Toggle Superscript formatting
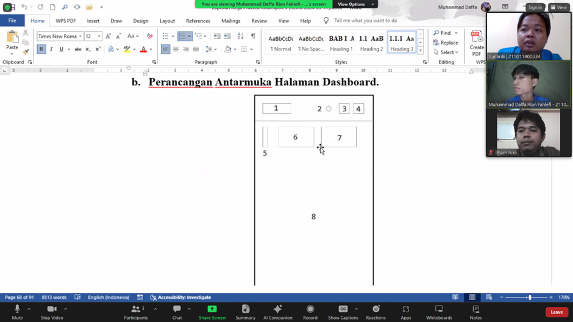The height and width of the screenshot is (322, 573). [x=98, y=49]
